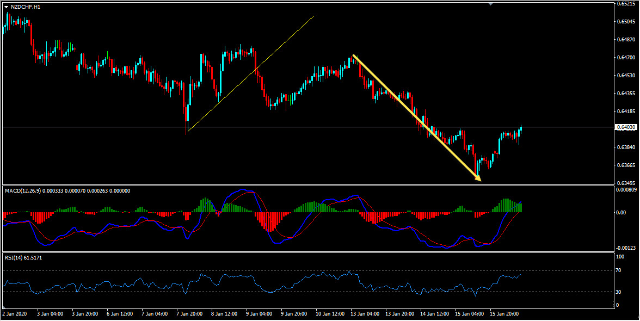
Task: Select the thick yellow downward arrow object
Action: pos(416,117)
